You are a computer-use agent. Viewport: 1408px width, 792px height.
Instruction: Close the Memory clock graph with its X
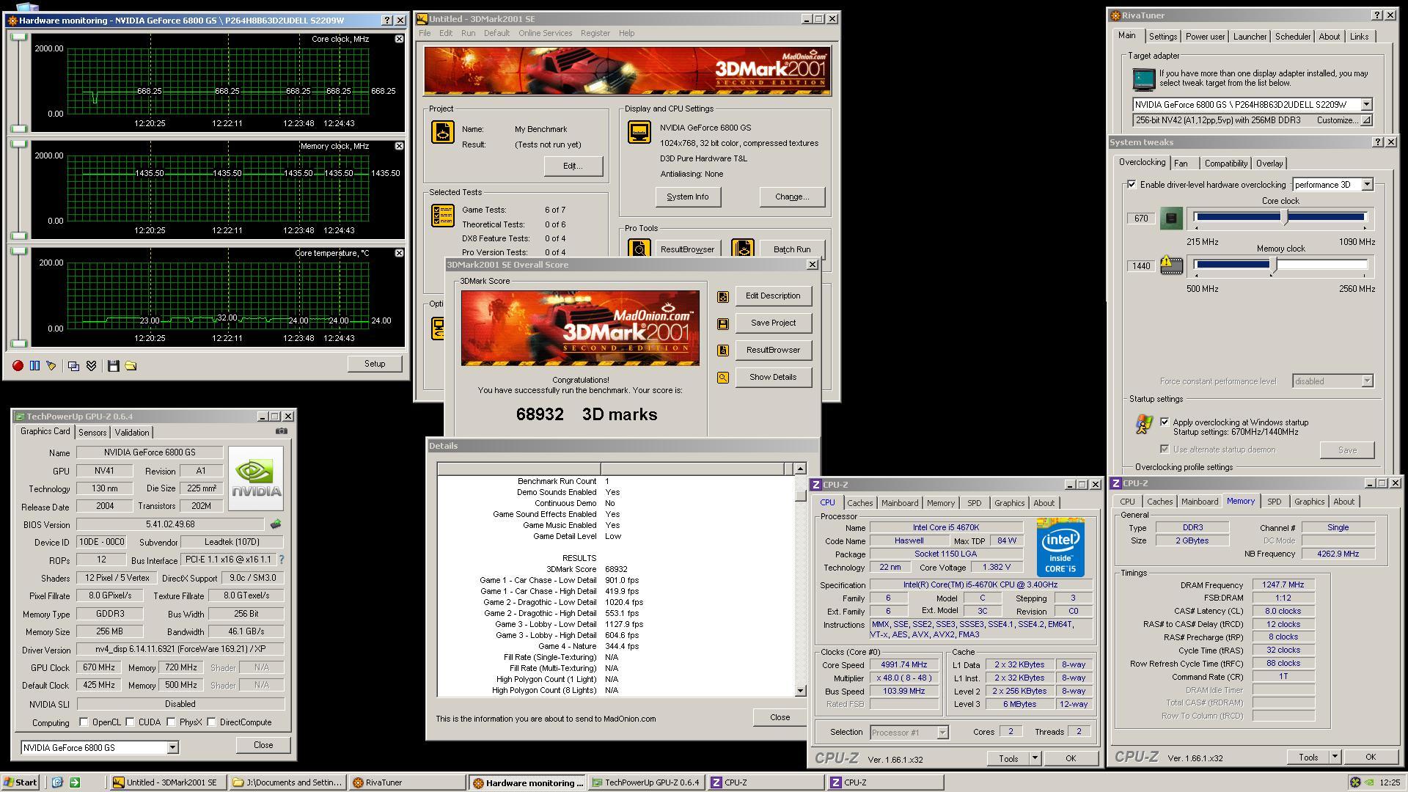(399, 146)
